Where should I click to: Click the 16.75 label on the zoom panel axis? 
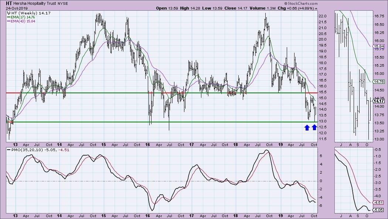pos(379,16)
